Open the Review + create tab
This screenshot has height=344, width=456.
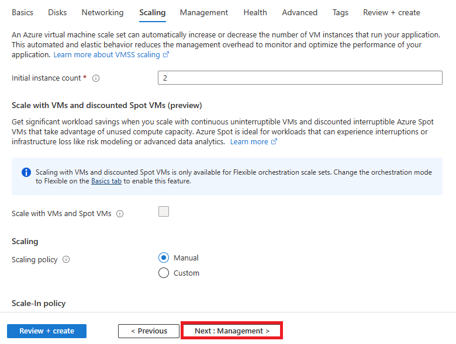point(392,12)
